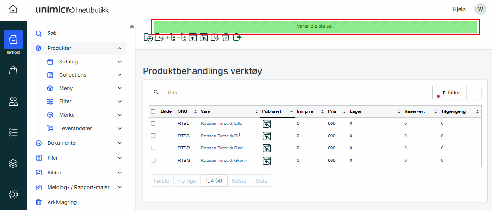Image resolution: width=492 pixels, height=210 pixels.
Task: Open the dropdown arrow next to Filter
Action: click(x=474, y=93)
